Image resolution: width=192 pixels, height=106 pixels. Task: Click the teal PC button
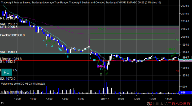click(x=7, y=72)
